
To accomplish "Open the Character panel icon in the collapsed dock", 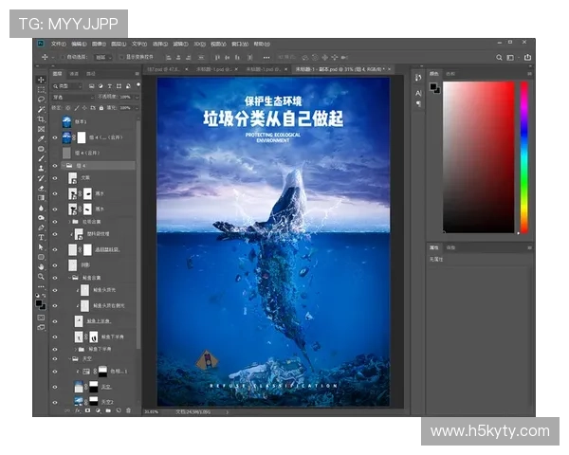I will point(418,93).
